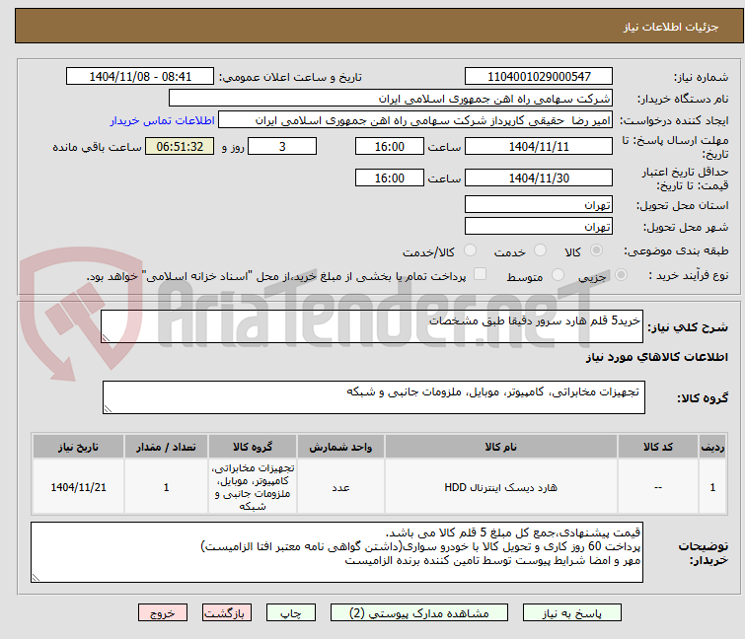Click the 'چاپ' print button
The height and width of the screenshot is (639, 745).
coord(291,613)
